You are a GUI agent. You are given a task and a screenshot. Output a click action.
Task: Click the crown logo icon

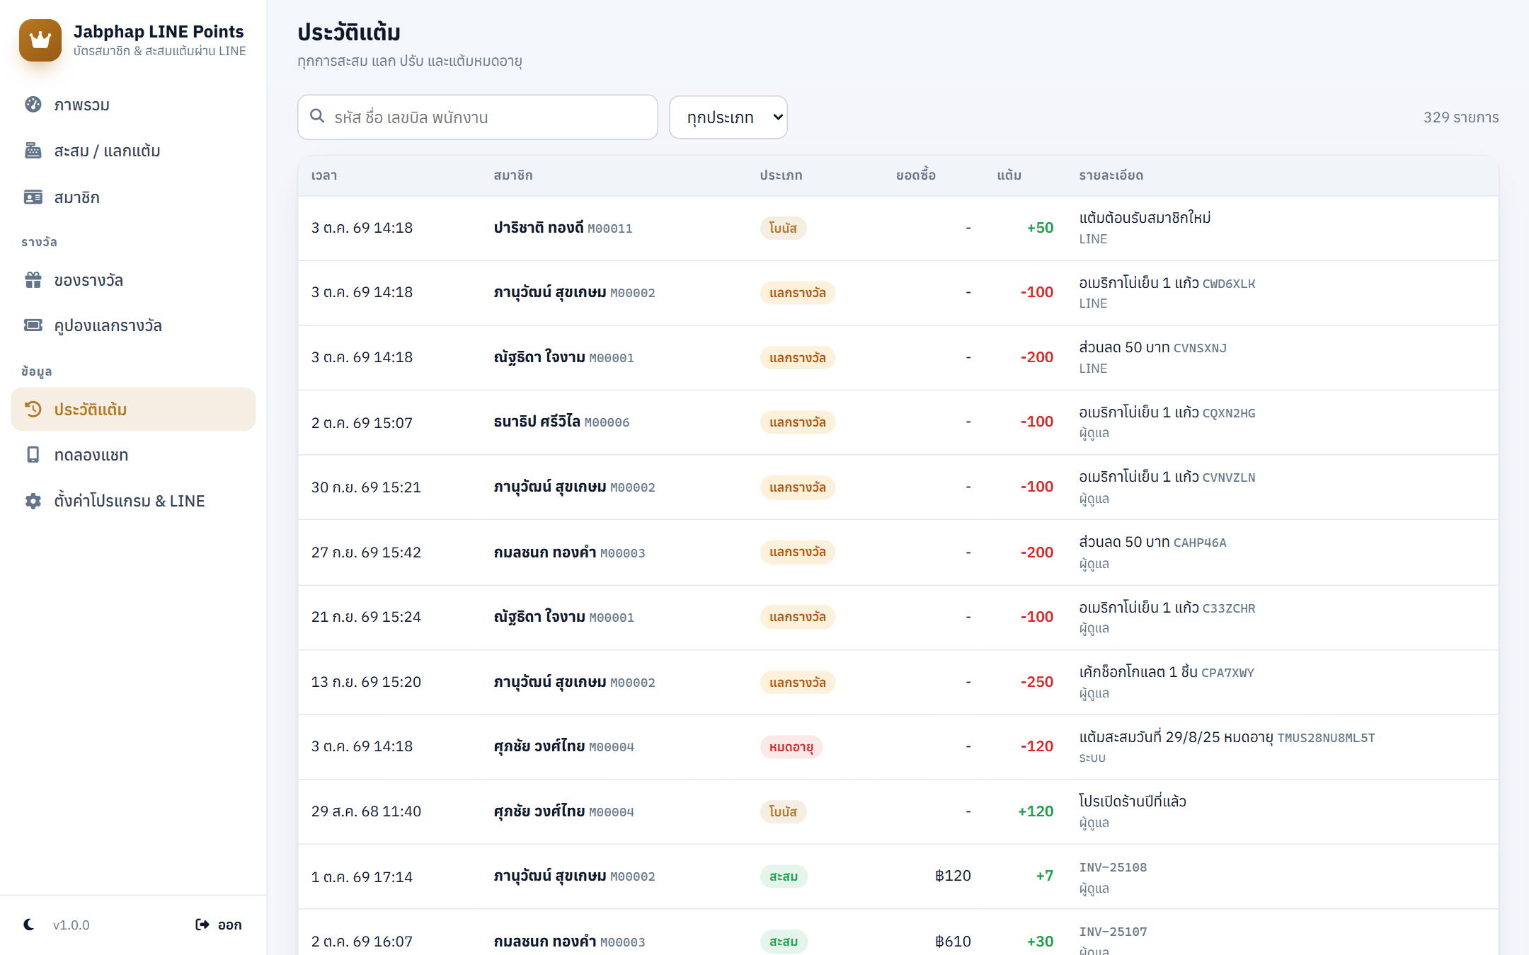tap(40, 40)
